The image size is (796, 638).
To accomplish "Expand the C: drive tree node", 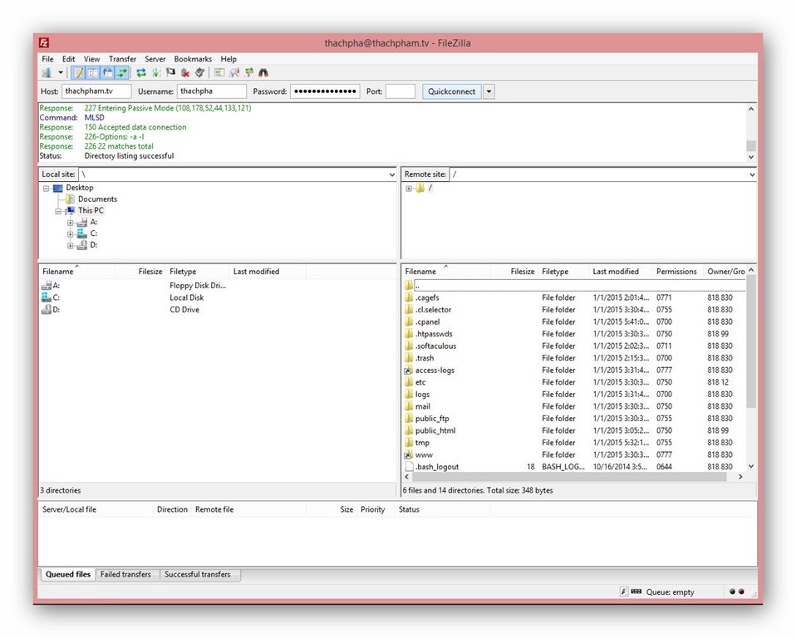I will click(71, 234).
